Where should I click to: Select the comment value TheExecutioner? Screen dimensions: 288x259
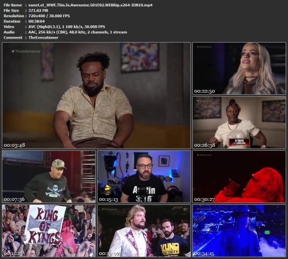pyautogui.click(x=43, y=37)
